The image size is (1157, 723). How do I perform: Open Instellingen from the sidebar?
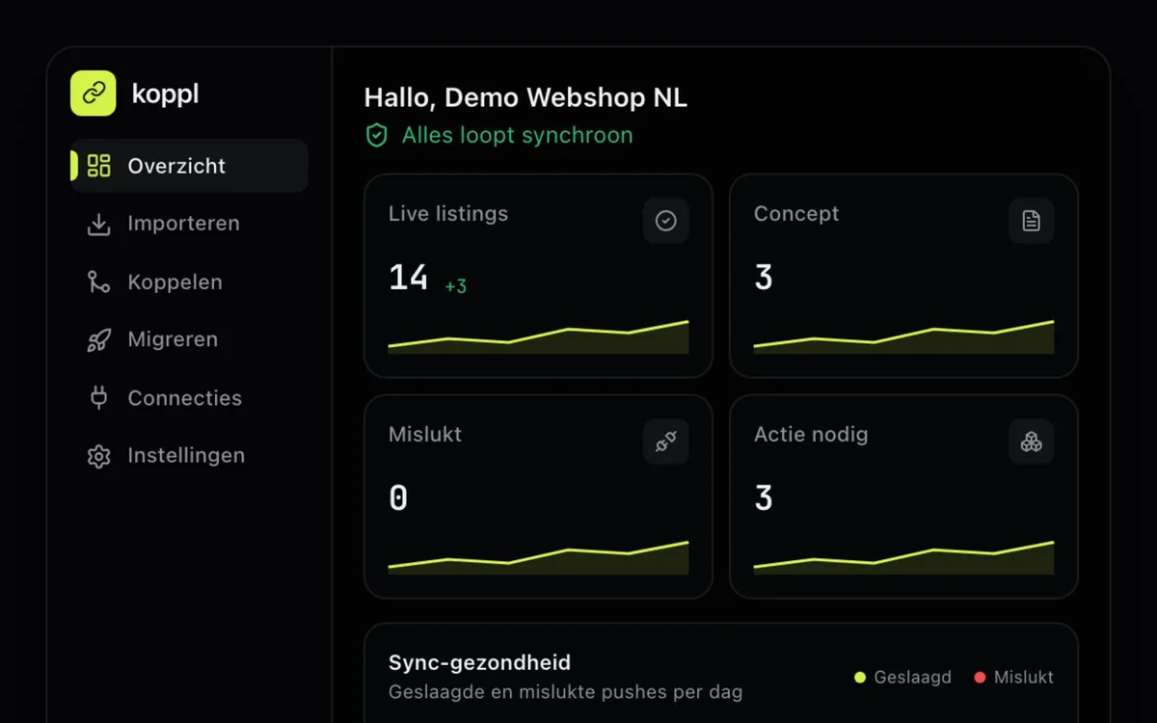(190, 456)
